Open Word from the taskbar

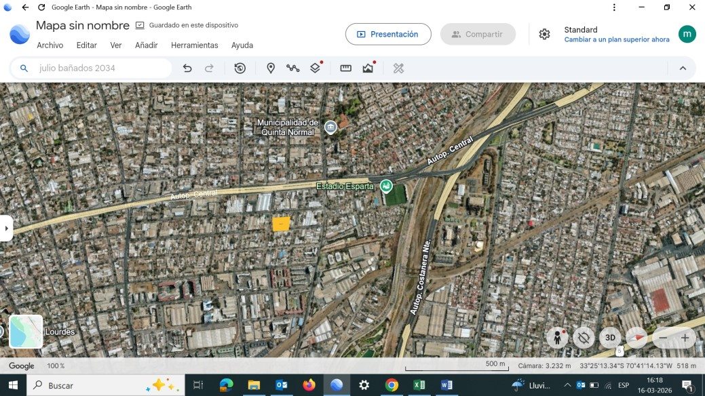click(x=446, y=385)
